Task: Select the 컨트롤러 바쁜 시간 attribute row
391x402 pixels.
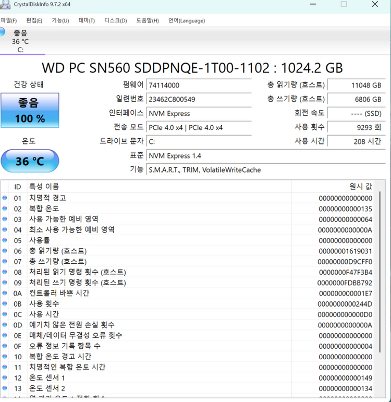Action: click(187, 293)
